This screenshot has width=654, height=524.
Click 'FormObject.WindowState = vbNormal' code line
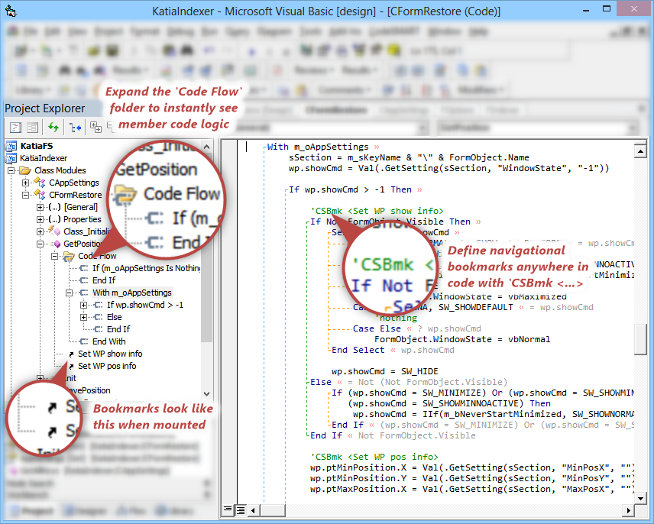coord(462,339)
